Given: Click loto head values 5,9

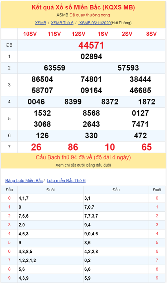Looking at the screenshot, I should click(87, 278).
